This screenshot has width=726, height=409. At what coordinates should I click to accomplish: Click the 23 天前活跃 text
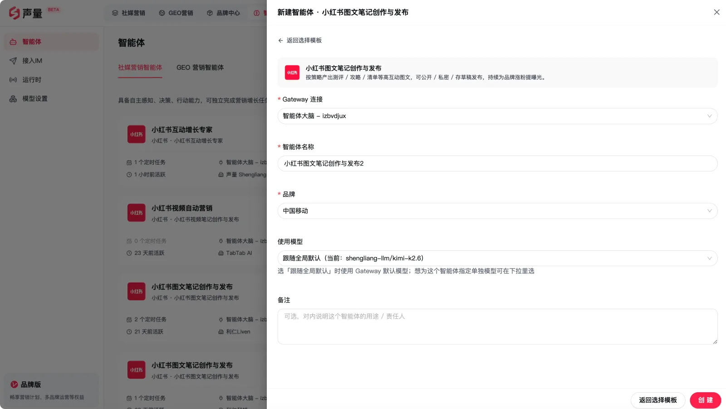(x=149, y=253)
